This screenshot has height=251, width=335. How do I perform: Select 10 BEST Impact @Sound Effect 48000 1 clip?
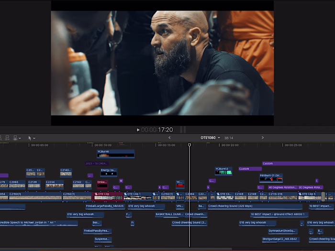coord(279,215)
